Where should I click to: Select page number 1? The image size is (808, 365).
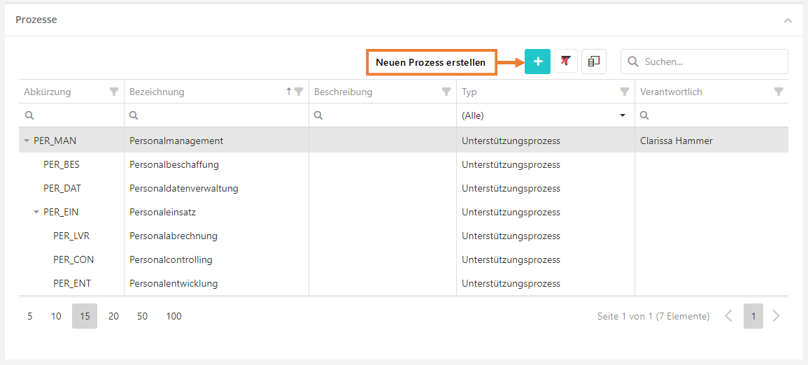point(753,316)
